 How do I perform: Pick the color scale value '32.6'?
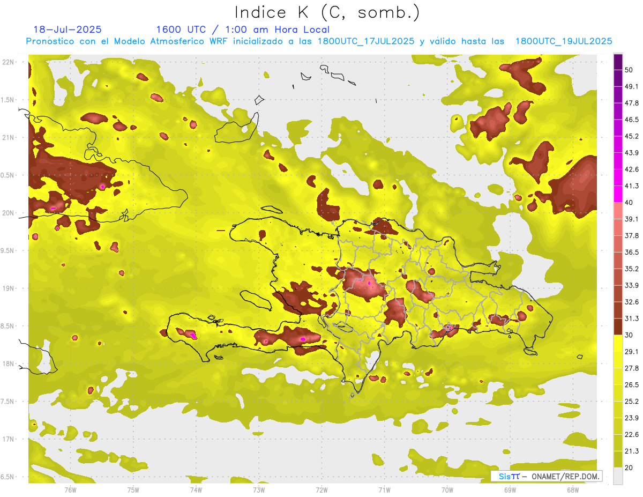[632, 302]
